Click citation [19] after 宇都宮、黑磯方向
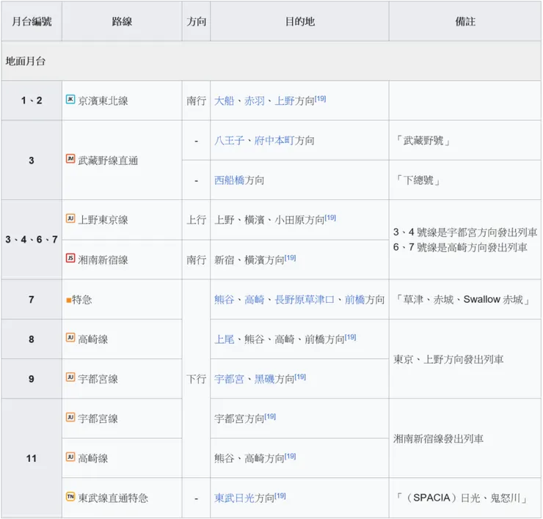This screenshot has height=519, width=543. (x=300, y=377)
